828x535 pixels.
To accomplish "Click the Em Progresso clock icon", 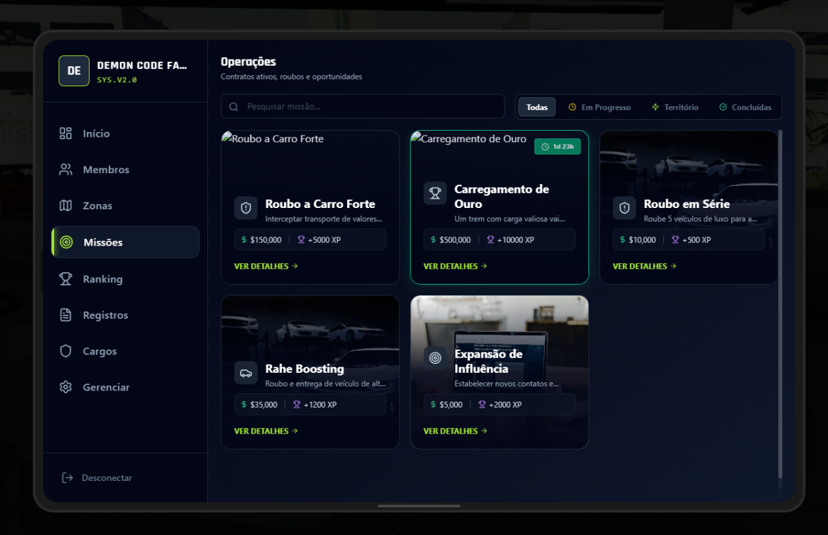I will click(573, 107).
